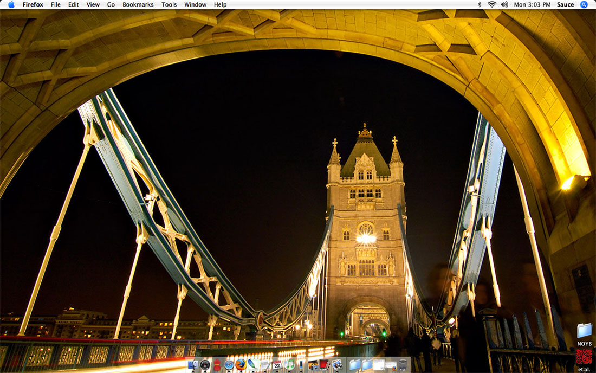Viewport: 596px width, 373px height.
Task: Open Spotlight search icon
Action: (x=584, y=4)
